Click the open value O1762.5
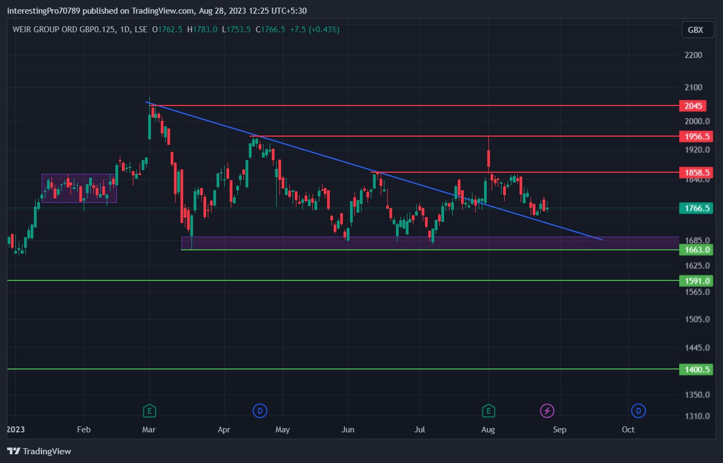The width and height of the screenshot is (723, 463). [167, 30]
